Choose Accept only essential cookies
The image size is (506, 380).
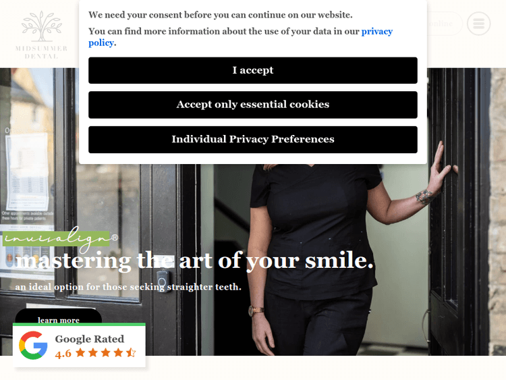pos(253,105)
